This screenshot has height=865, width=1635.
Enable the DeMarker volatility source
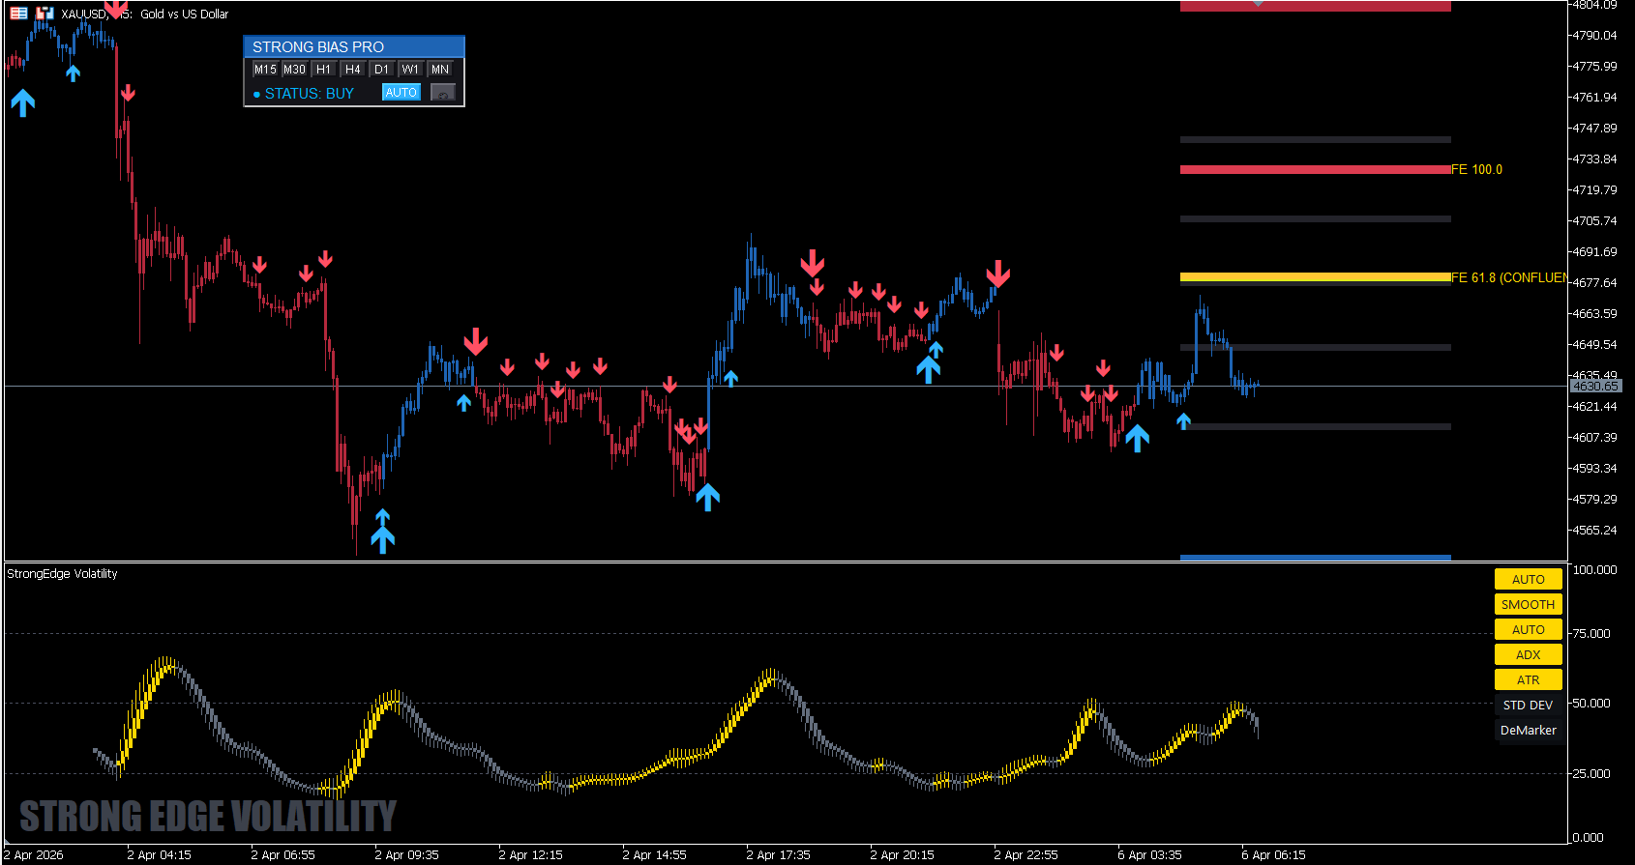click(1529, 730)
